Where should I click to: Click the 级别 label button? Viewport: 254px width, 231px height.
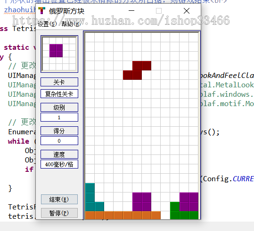pyautogui.click(x=59, y=107)
